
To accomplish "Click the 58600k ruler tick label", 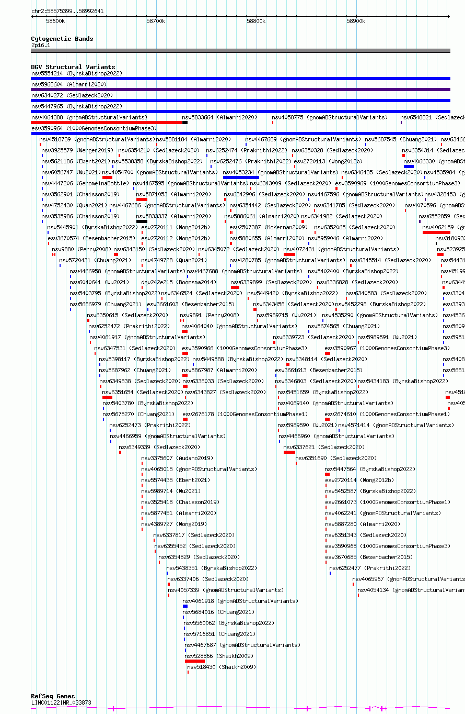I will (x=55, y=21).
